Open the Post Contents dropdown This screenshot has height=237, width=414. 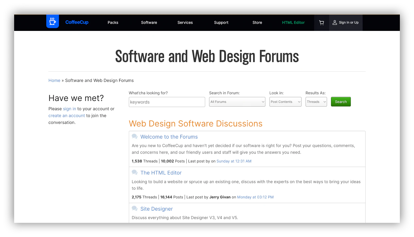tap(285, 102)
